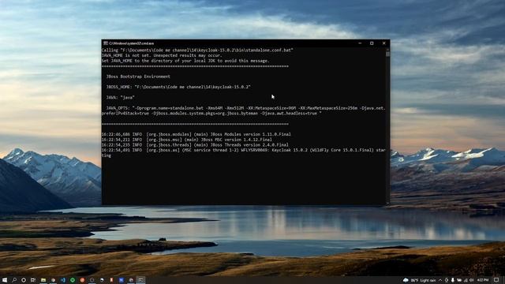505x284 pixels.
Task: Open the weather widget showing Light rain
Action: (x=419, y=280)
